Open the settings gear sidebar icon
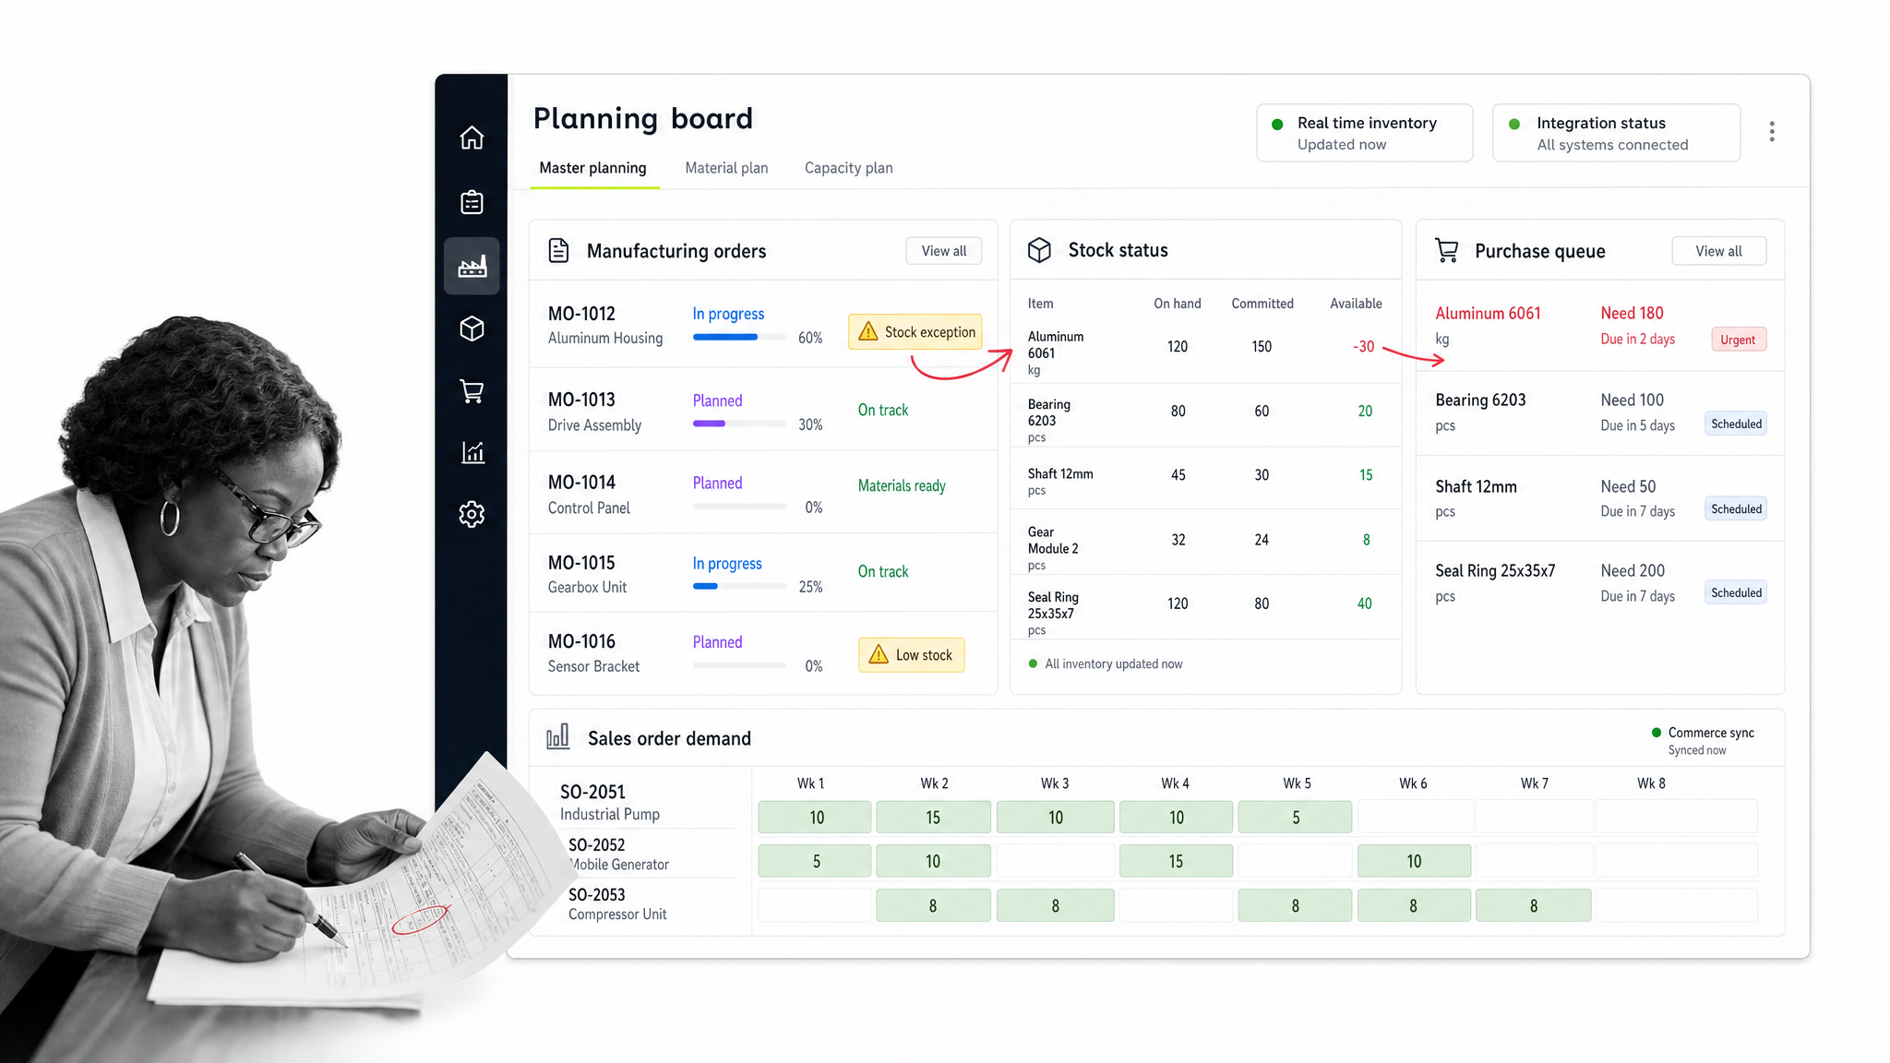Viewport: 1890px width, 1063px height. point(472,514)
